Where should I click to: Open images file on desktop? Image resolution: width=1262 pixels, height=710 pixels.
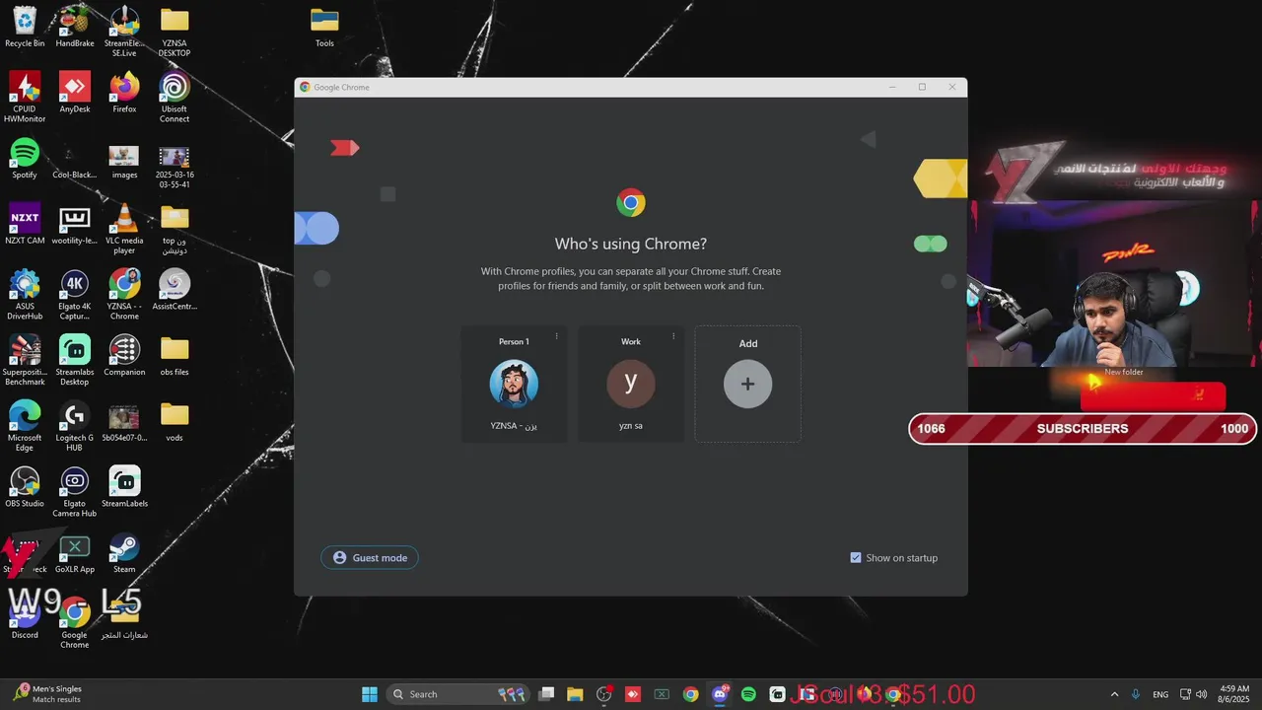[x=124, y=162]
